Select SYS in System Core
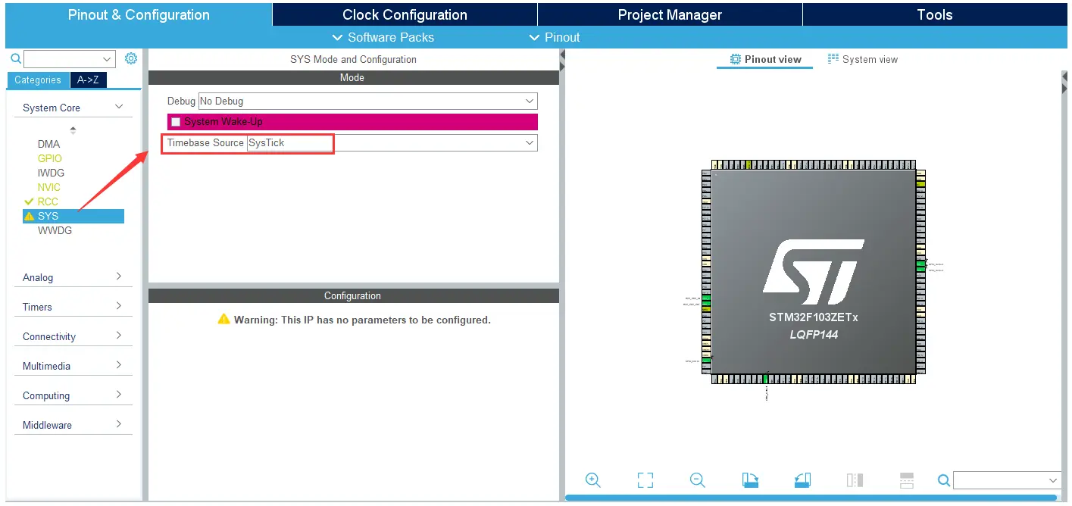This screenshot has height=506, width=1072. 73,216
